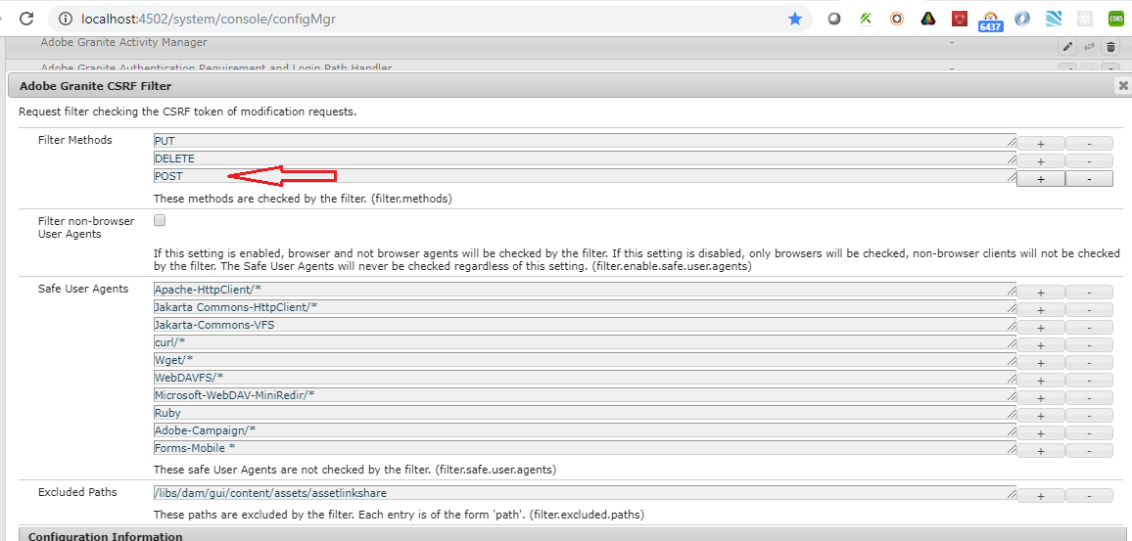The image size is (1132, 541).
Task: Add another excluded path entry
Action: tap(1040, 496)
